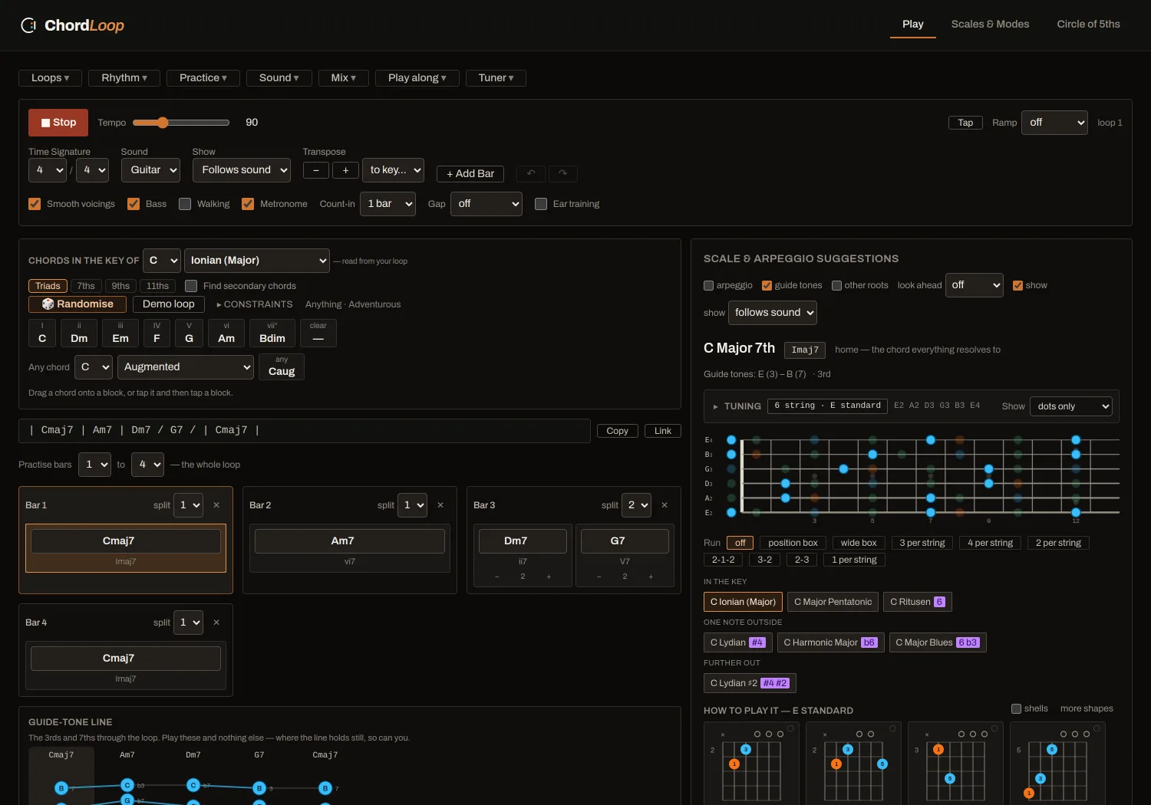Screen dimensions: 1151x805
Task: Click the Copy button
Action: coord(617,431)
